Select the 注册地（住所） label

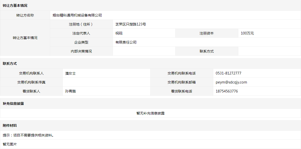tap(81, 24)
